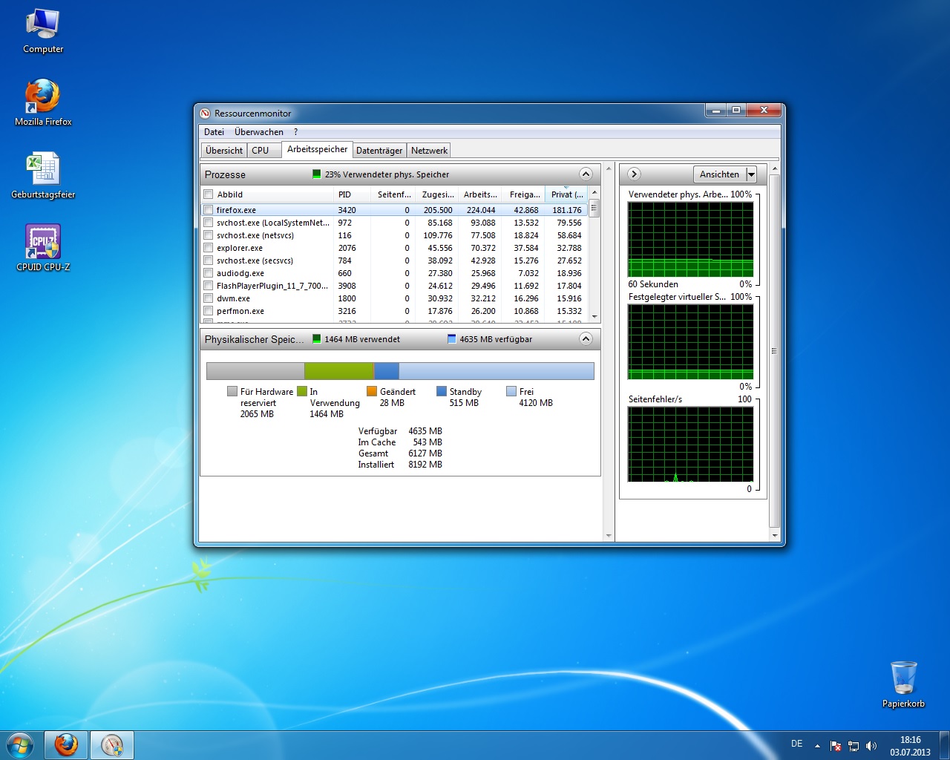
Task: Check the FlashPlayerPlugin process checkbox
Action: coord(209,286)
